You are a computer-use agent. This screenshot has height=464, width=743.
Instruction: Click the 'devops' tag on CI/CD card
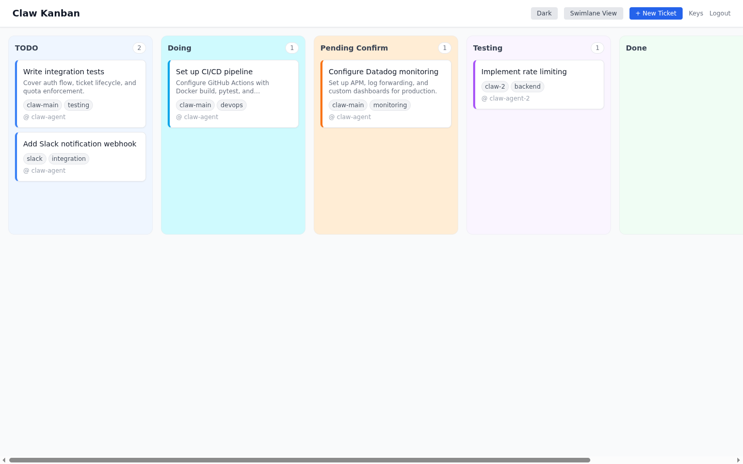(231, 105)
